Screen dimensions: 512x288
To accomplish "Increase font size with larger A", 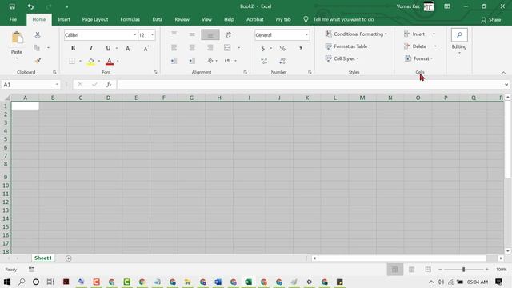I will (x=128, y=48).
